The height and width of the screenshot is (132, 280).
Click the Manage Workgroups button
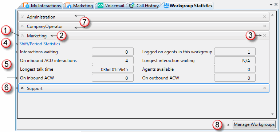(254, 124)
